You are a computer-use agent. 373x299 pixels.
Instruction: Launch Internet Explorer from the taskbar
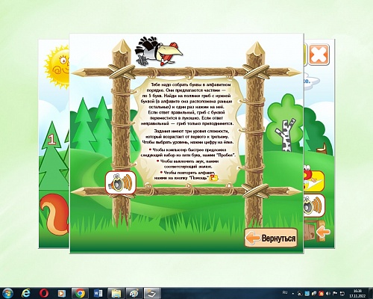(25, 293)
